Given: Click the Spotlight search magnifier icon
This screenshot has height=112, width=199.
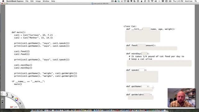Looking at the screenshot, I should [196, 1].
